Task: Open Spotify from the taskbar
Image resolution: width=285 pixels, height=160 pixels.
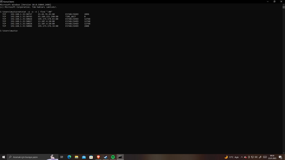Action: coord(113,157)
